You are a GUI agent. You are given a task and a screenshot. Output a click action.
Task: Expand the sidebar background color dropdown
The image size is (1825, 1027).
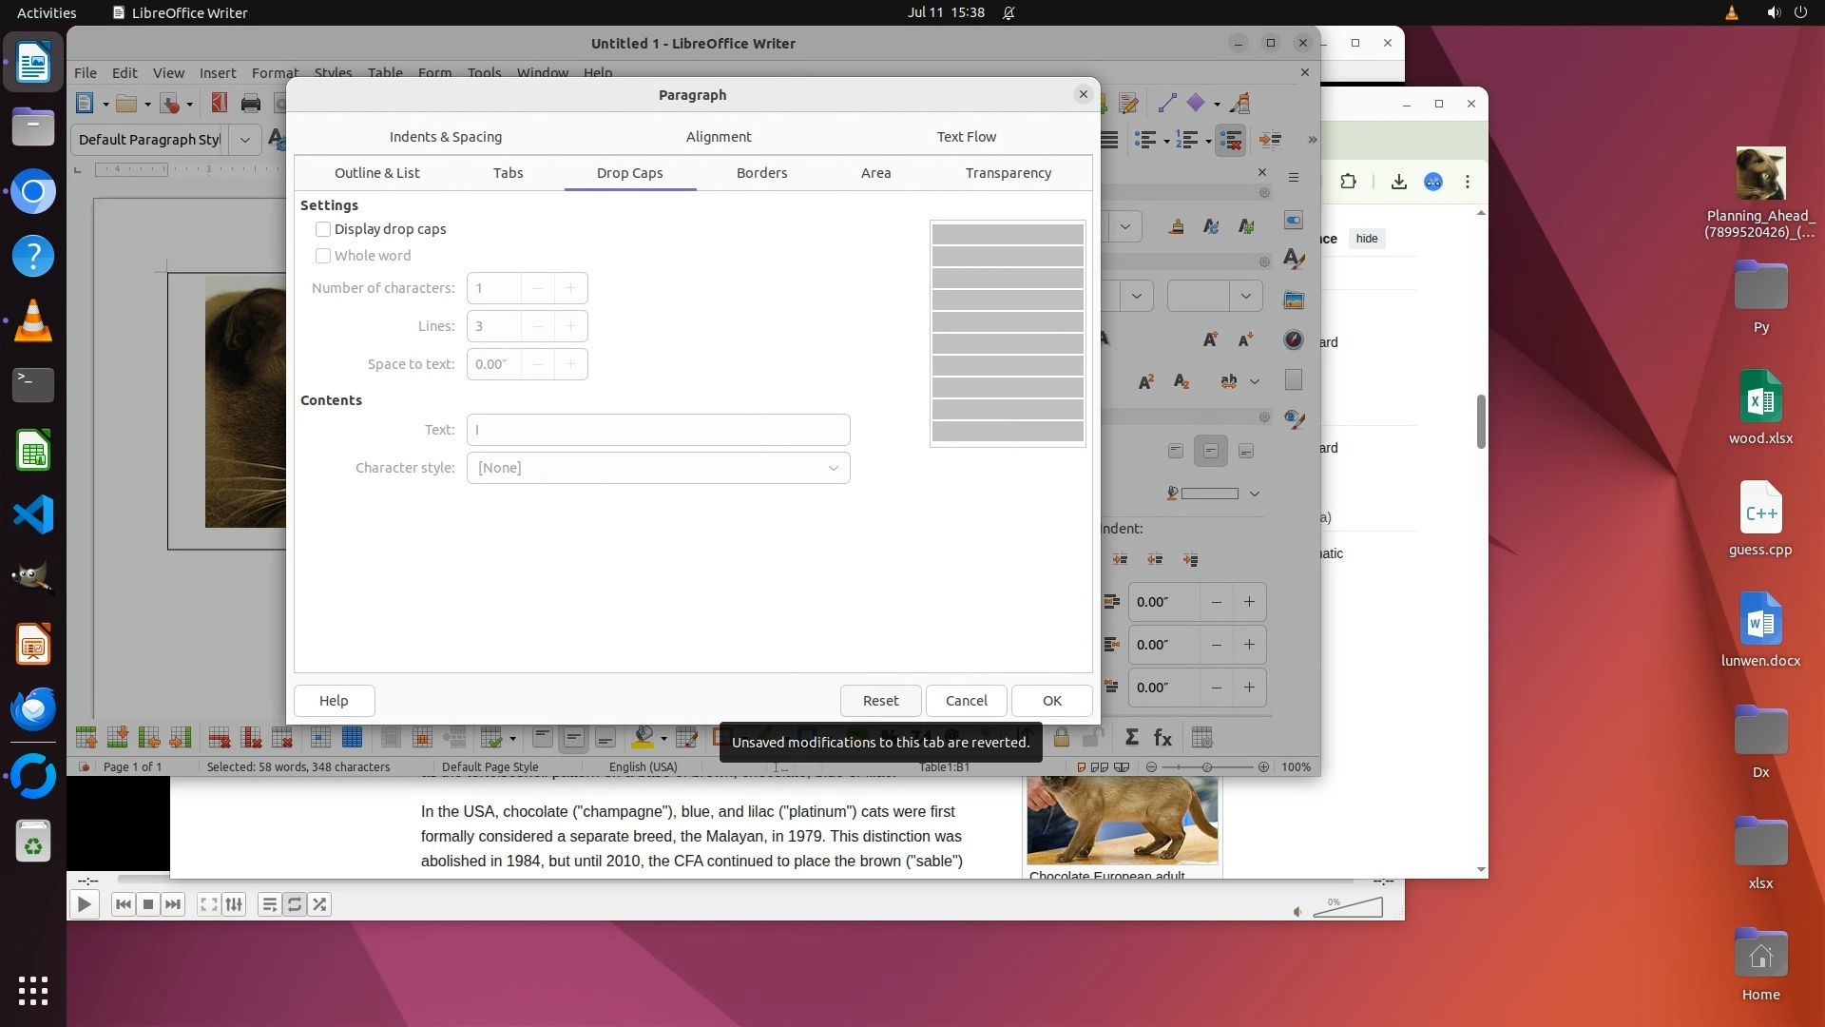click(x=1255, y=494)
